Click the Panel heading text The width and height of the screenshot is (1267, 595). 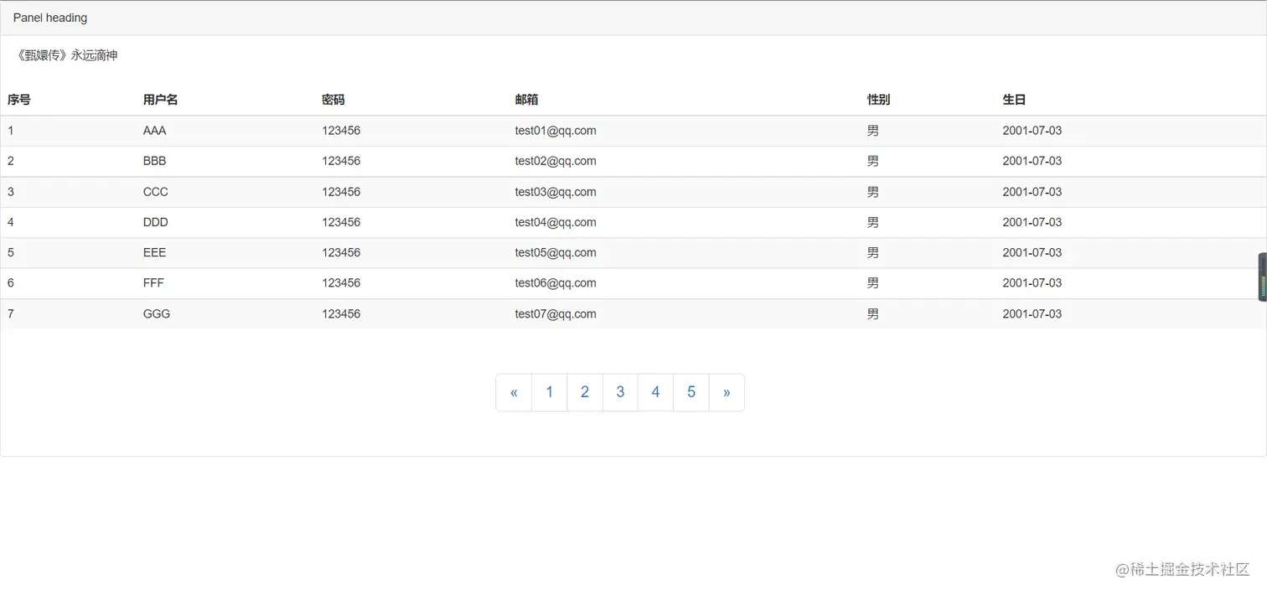pos(50,18)
